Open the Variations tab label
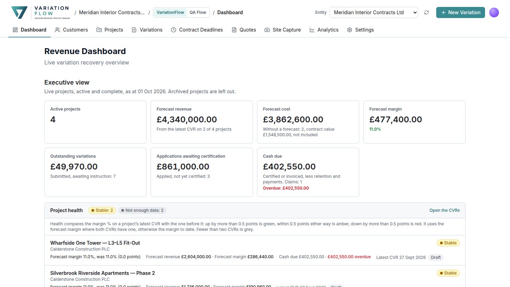Viewport: 510px width, 287px height. (151, 30)
